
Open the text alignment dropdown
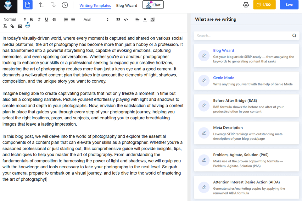pos(137,19)
